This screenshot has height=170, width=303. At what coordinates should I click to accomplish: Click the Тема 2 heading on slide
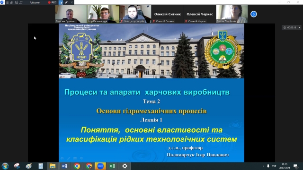[x=151, y=102]
